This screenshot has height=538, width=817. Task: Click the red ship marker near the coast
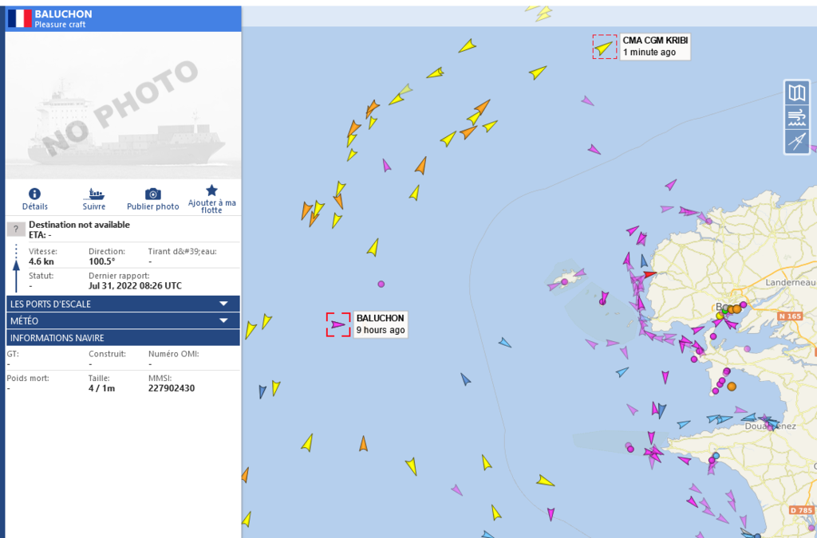click(x=649, y=273)
